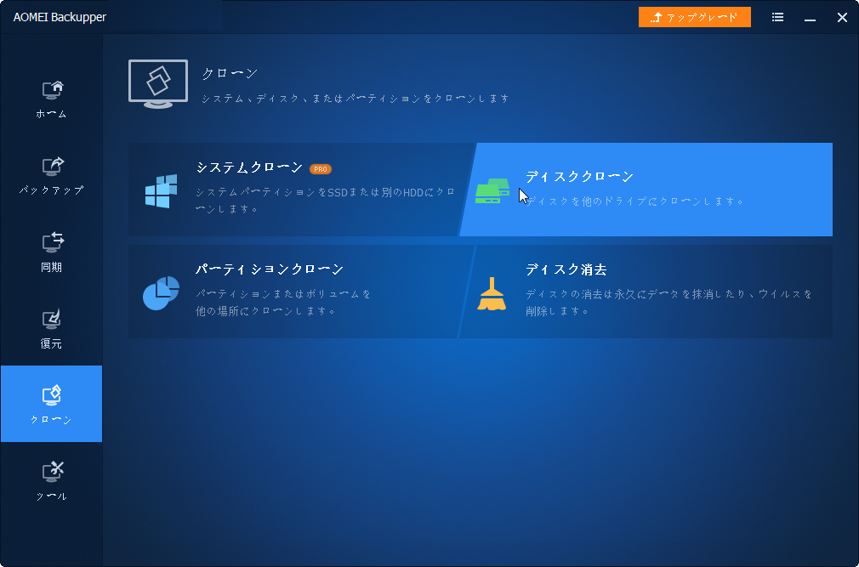This screenshot has width=859, height=567.
Task: Click the 復元 label in sidebar
Action: pyautogui.click(x=51, y=343)
